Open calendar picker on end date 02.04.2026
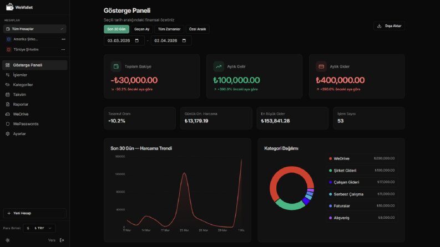Screen dimensions: 440x247 point(184,40)
